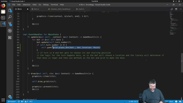The height and width of the screenshot is (103, 183).
Task: Open the Terminal menu
Action: (54, 5)
